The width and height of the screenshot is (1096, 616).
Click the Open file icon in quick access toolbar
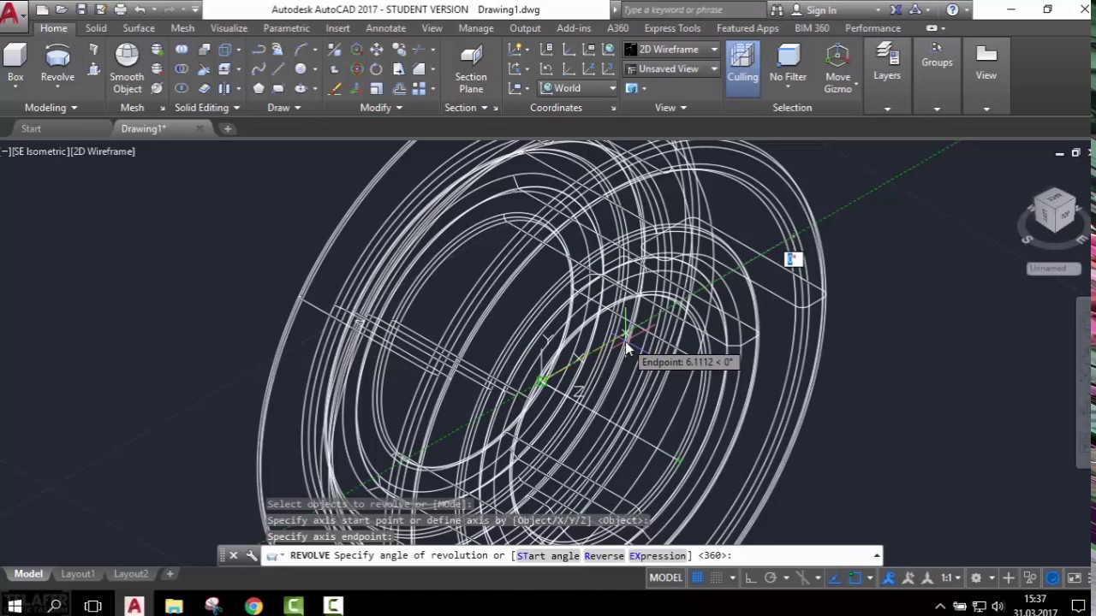[x=61, y=9]
